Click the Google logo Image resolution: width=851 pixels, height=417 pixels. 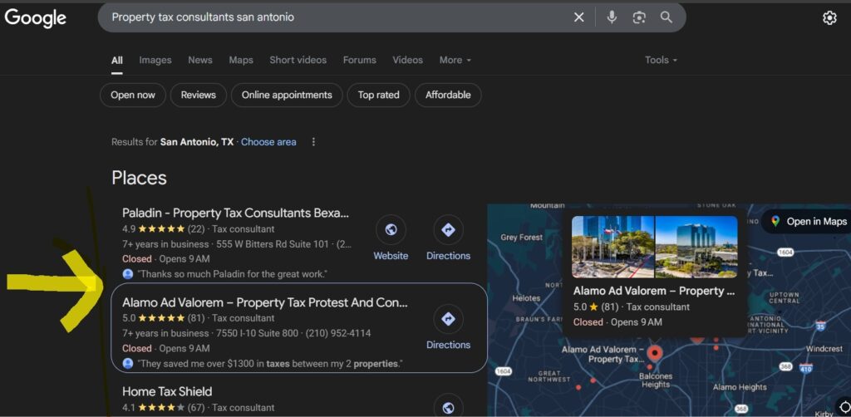35,18
